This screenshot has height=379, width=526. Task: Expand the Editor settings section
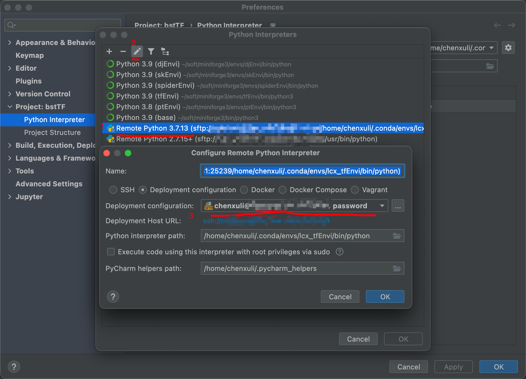pyautogui.click(x=10, y=68)
